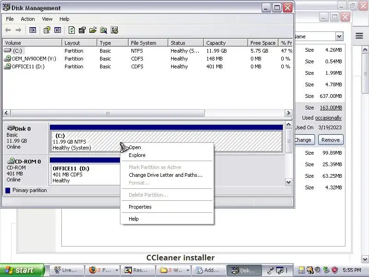Expand the Firefox taskbar group arrow
The width and height of the screenshot is (369, 277).
[x=117, y=271]
